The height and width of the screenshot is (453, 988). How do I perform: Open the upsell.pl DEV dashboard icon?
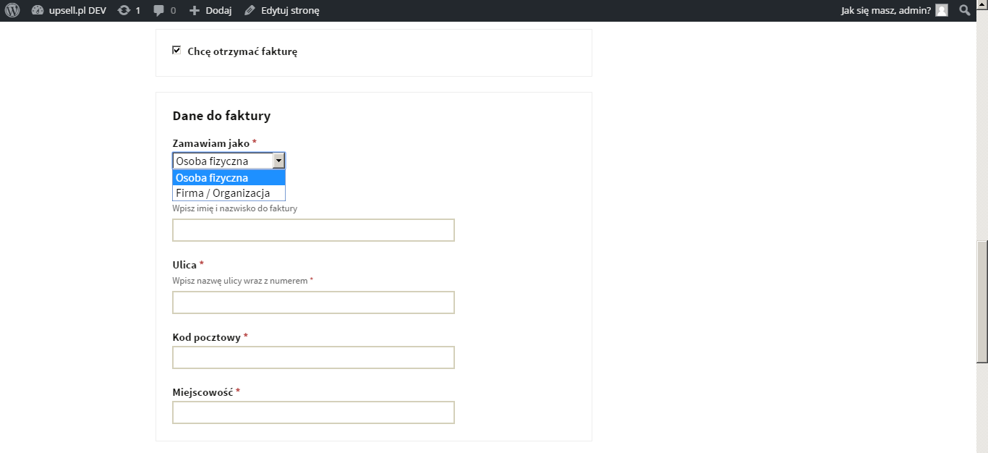tap(38, 11)
